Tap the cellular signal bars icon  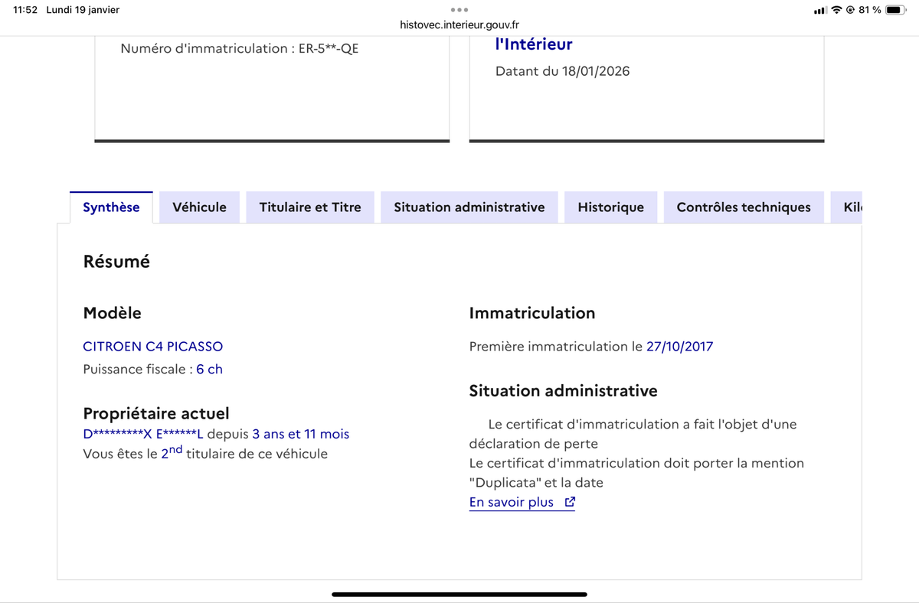point(820,10)
